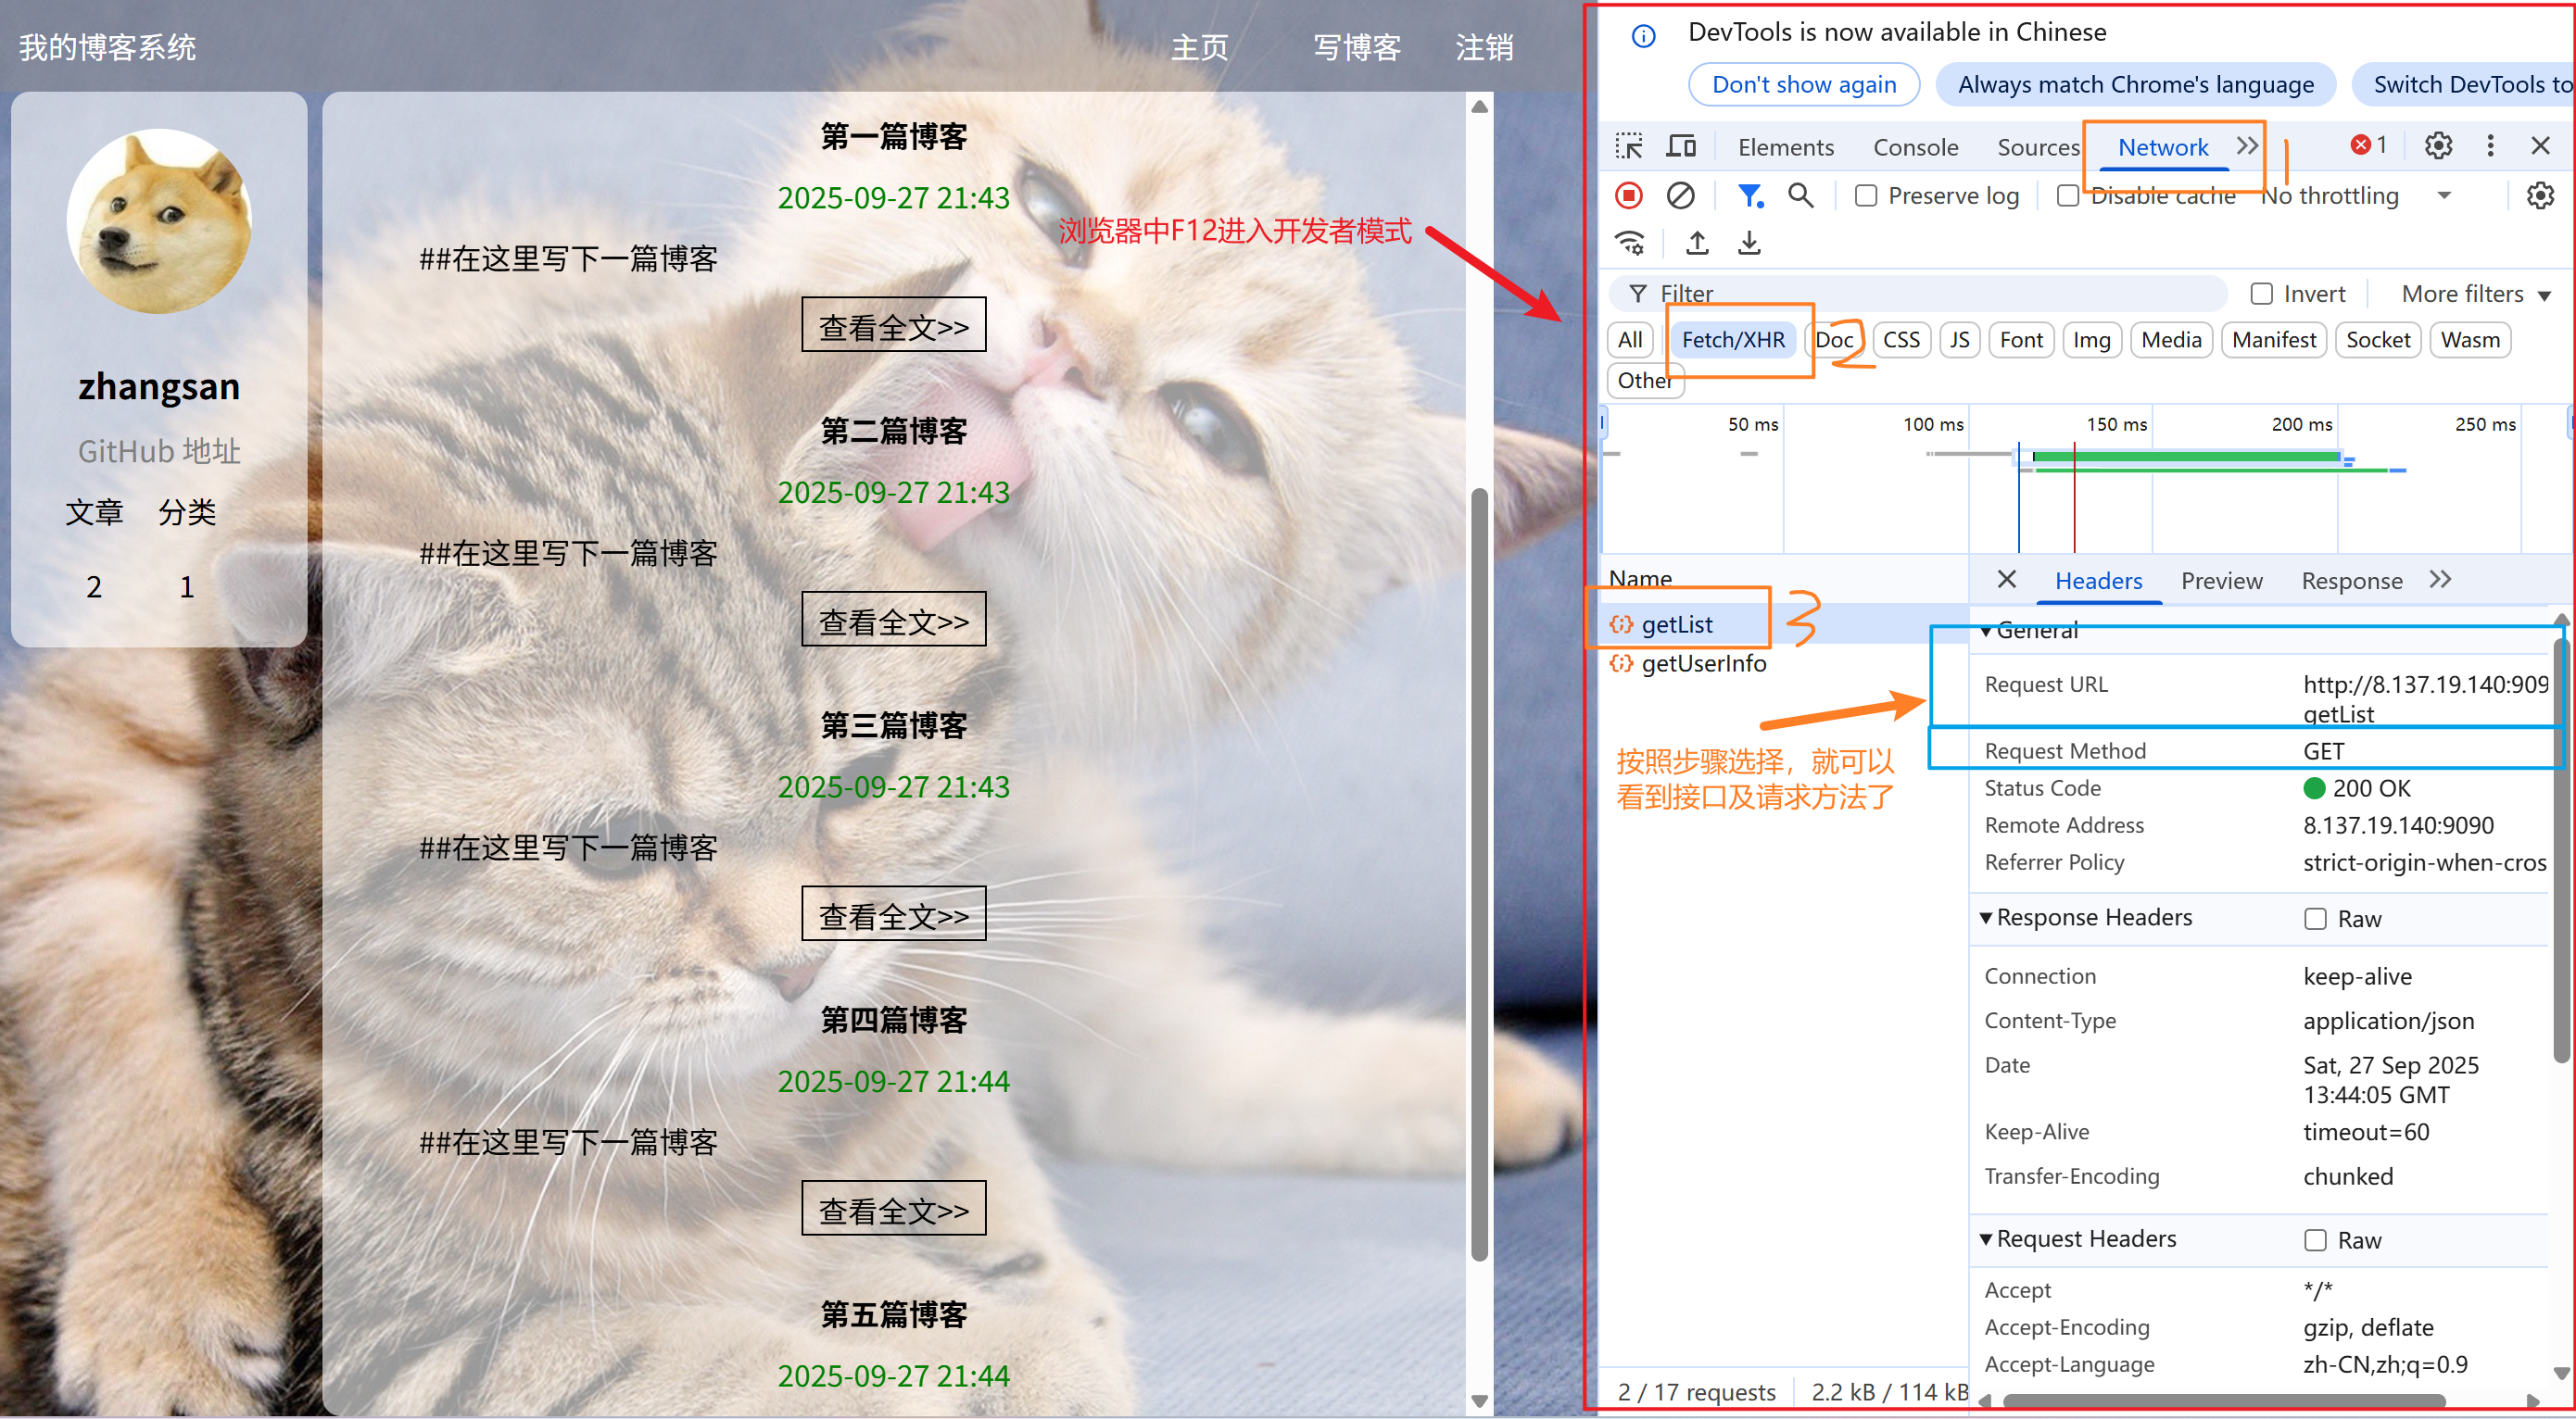The height and width of the screenshot is (1419, 2576).
Task: Open 写博客 in the blog navbar
Action: pyautogui.click(x=1356, y=47)
